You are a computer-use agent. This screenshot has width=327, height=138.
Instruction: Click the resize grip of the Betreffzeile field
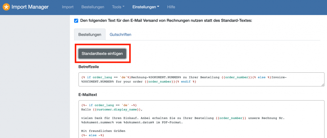pos(323,84)
